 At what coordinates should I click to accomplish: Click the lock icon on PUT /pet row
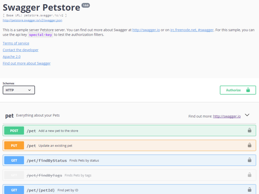click(x=249, y=145)
